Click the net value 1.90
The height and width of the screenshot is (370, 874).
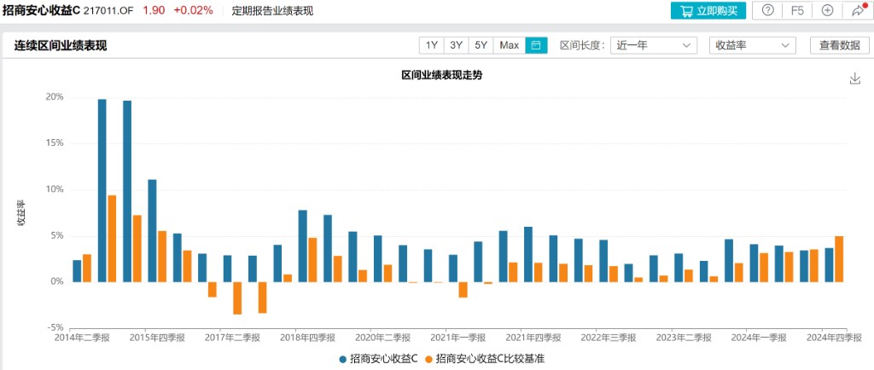tap(154, 10)
